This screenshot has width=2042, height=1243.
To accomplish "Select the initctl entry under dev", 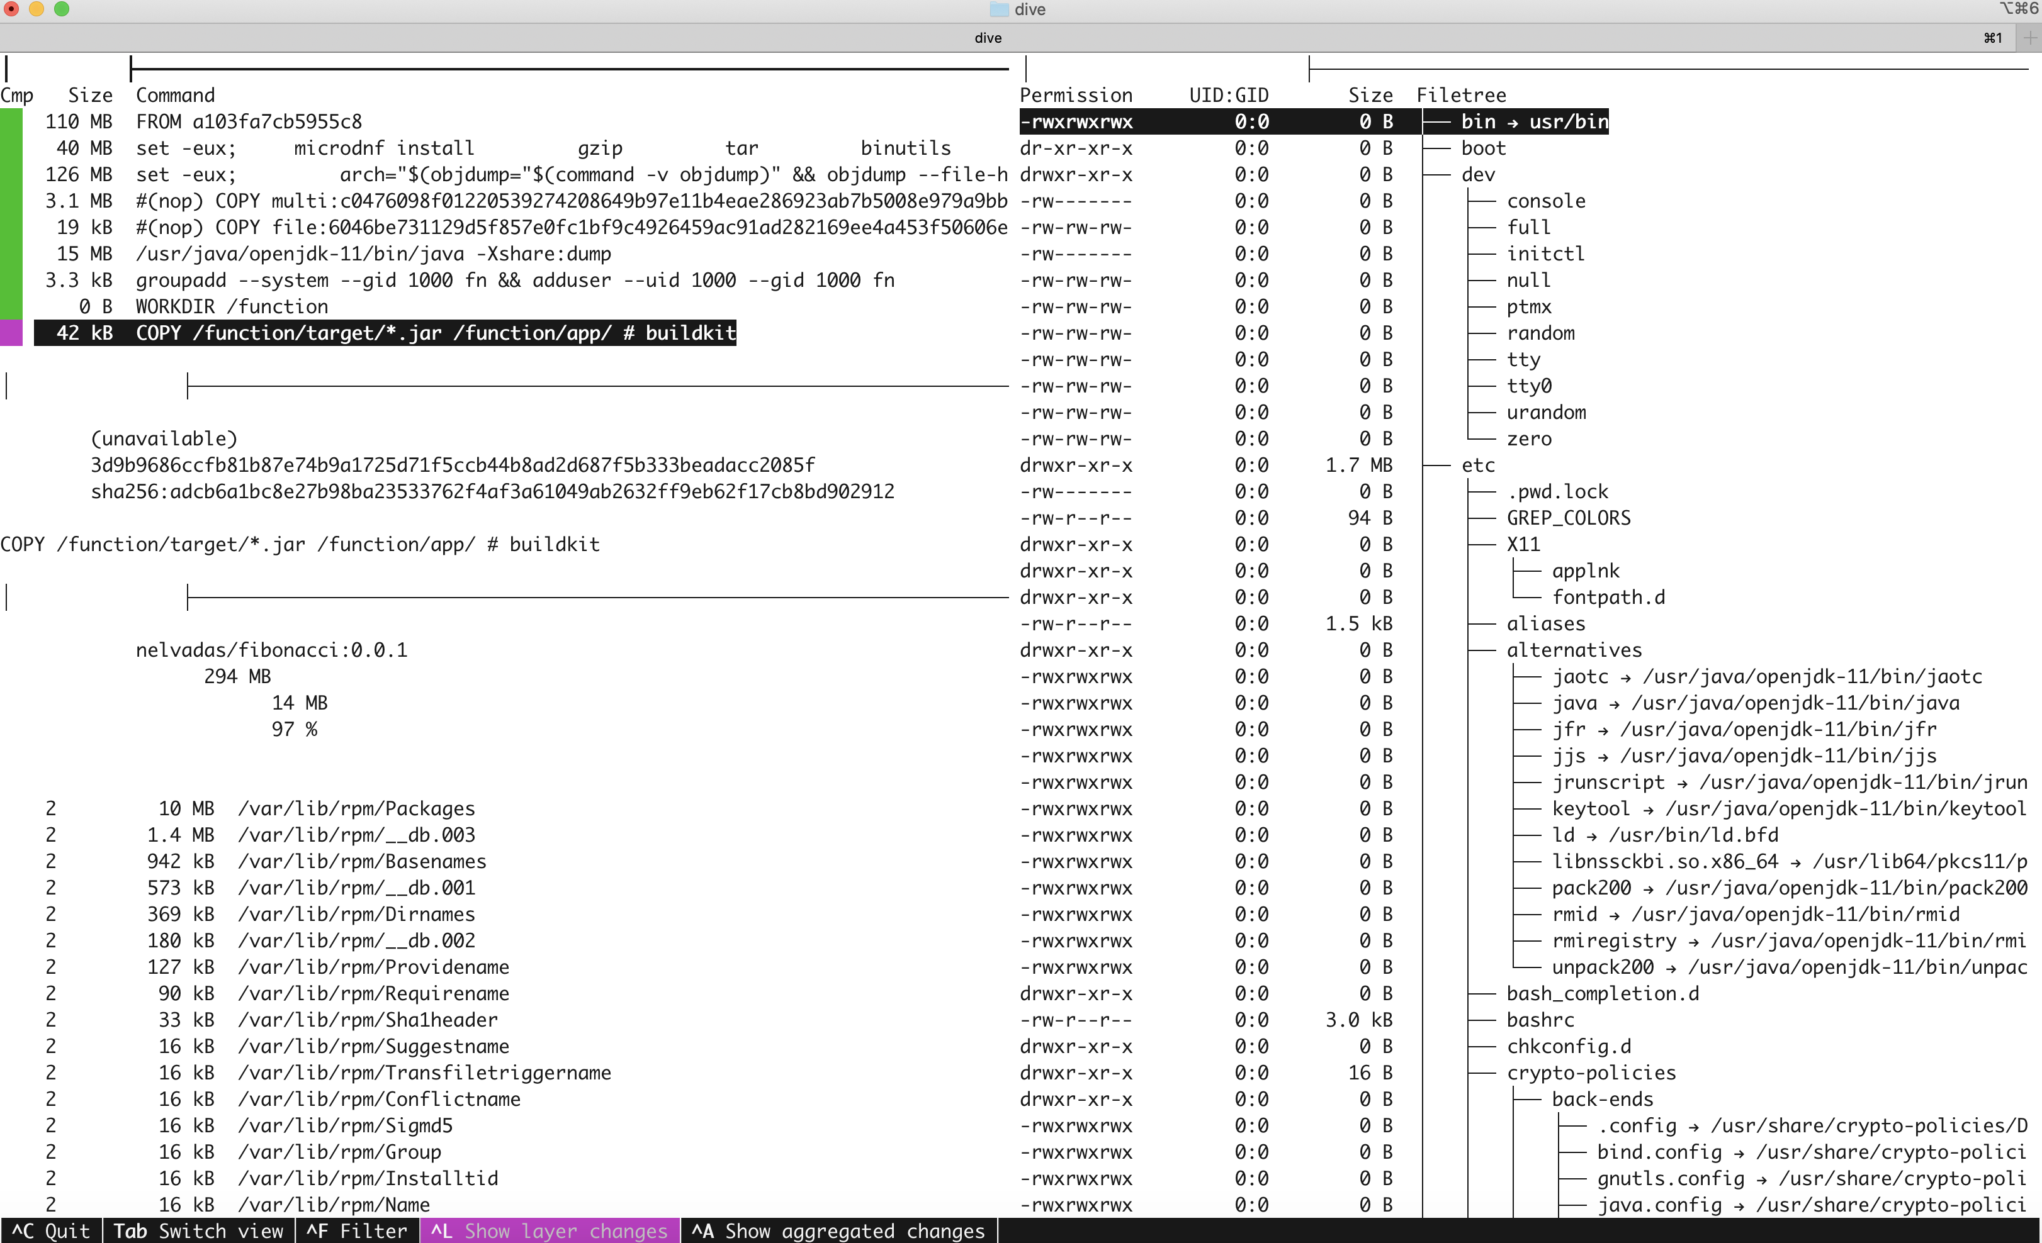I will (x=1545, y=254).
